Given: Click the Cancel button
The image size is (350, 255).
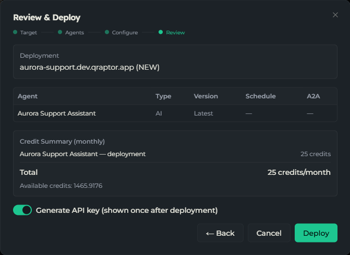Looking at the screenshot, I should pyautogui.click(x=269, y=233).
